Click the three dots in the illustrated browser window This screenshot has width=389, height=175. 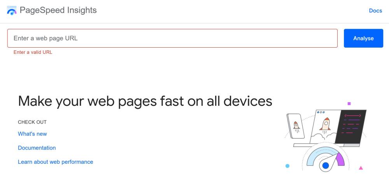(321, 112)
